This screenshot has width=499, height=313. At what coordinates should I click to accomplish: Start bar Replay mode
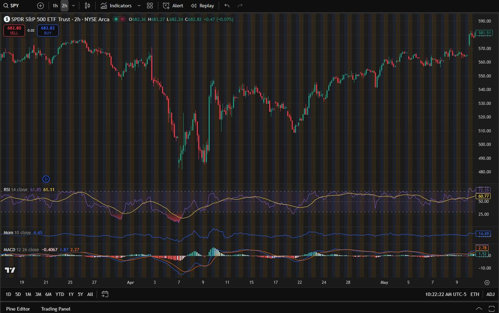pos(202,6)
